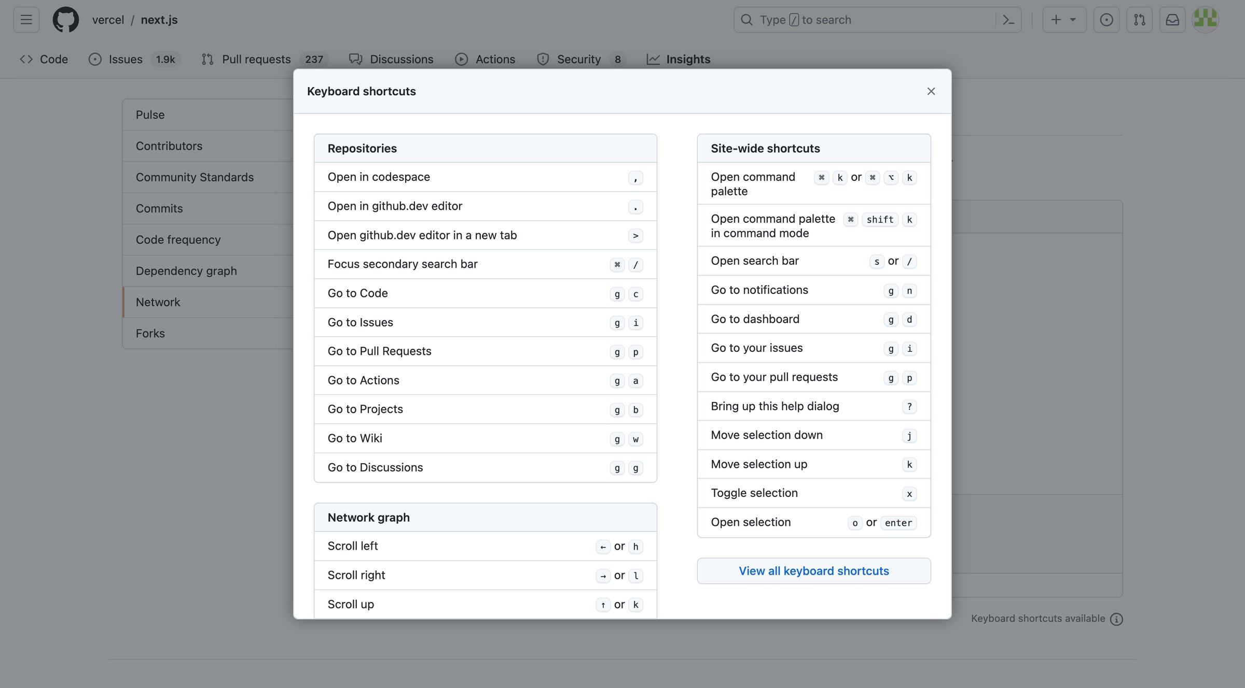Click the 'Go to your pull requests' text
The width and height of the screenshot is (1245, 688).
point(774,377)
